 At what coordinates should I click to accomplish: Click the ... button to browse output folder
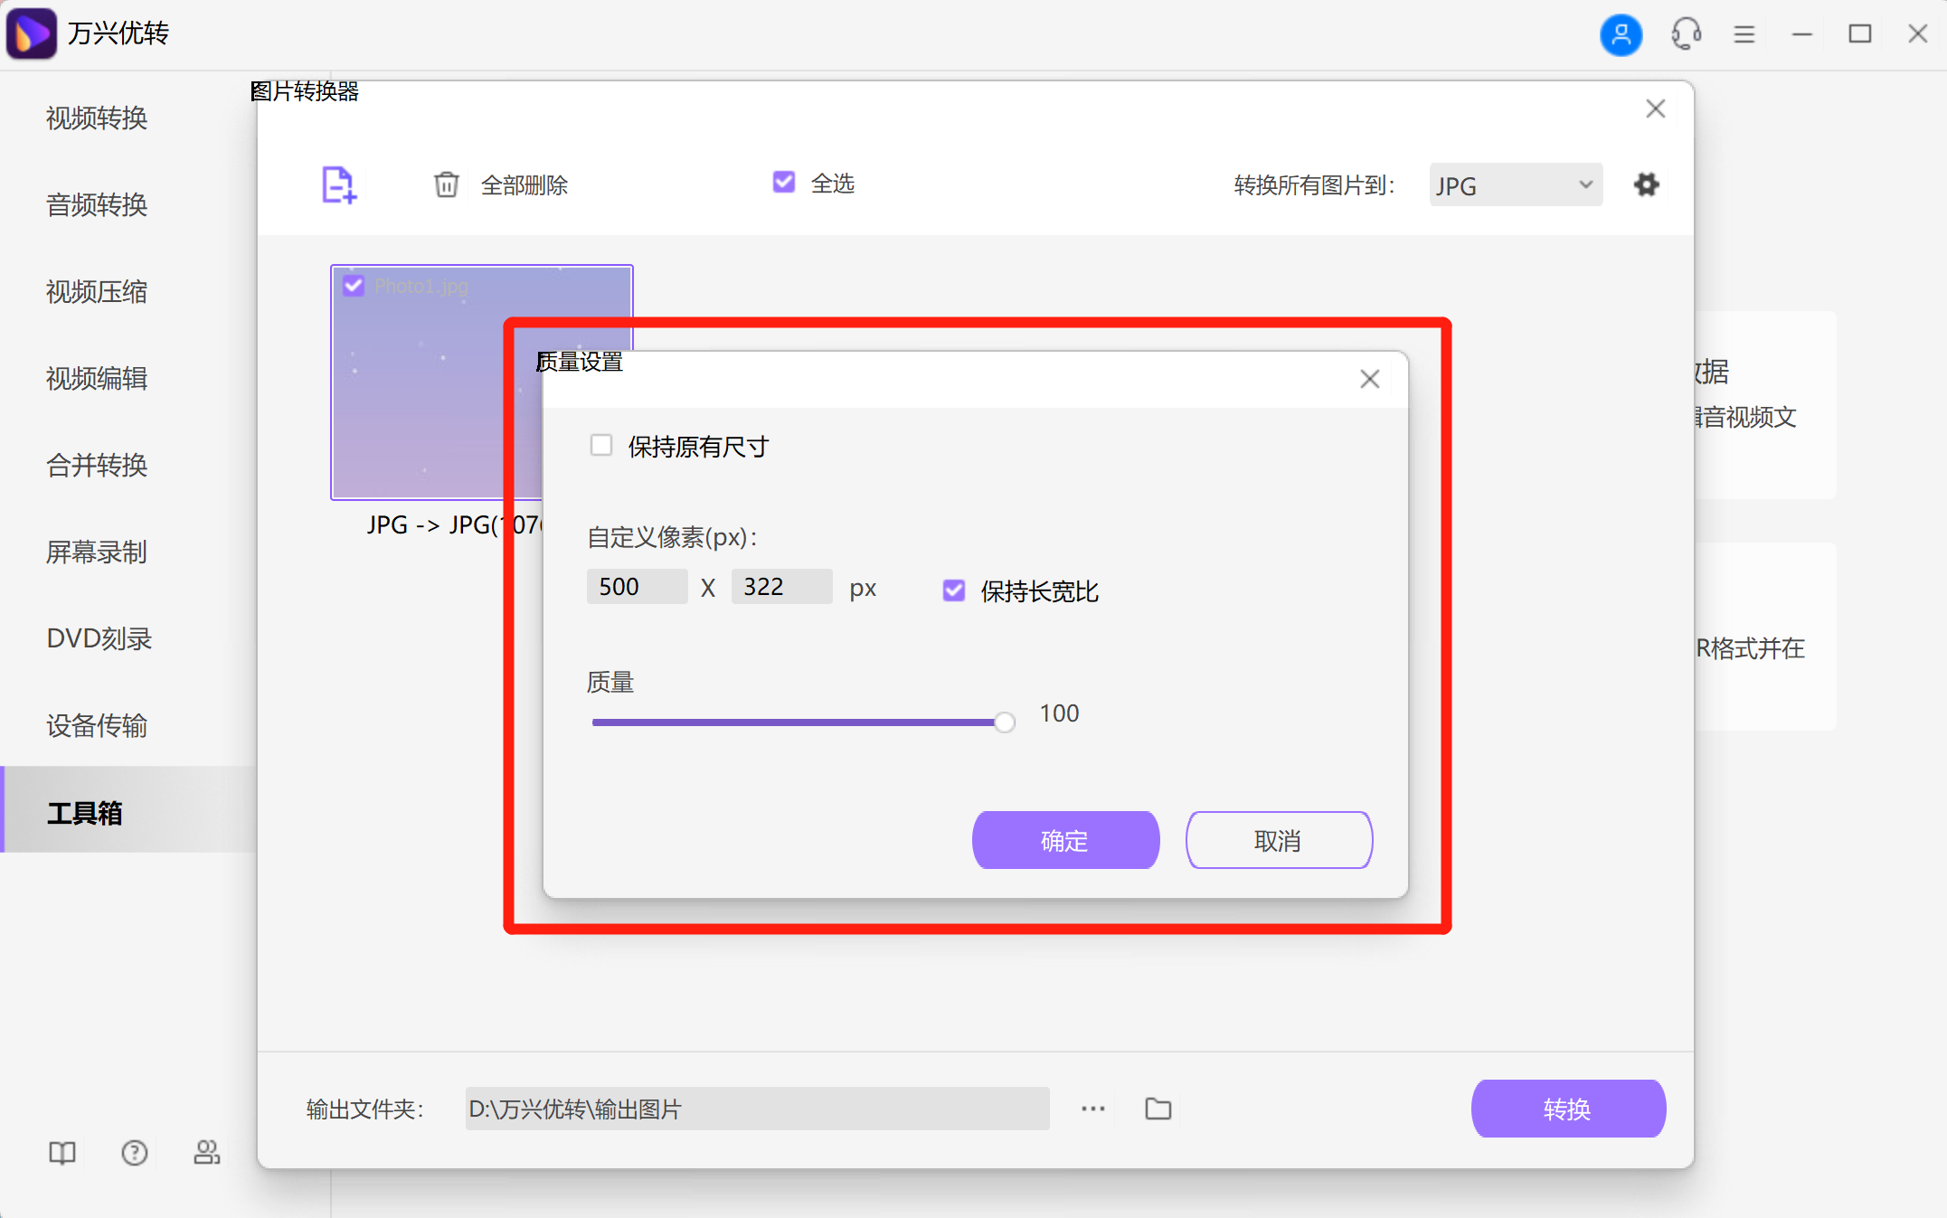click(1092, 1108)
